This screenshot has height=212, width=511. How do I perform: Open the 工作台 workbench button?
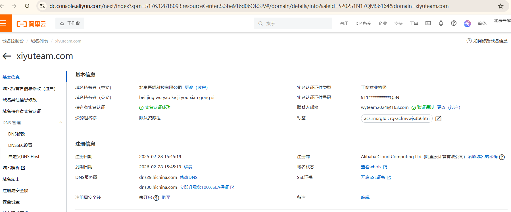pos(70,23)
